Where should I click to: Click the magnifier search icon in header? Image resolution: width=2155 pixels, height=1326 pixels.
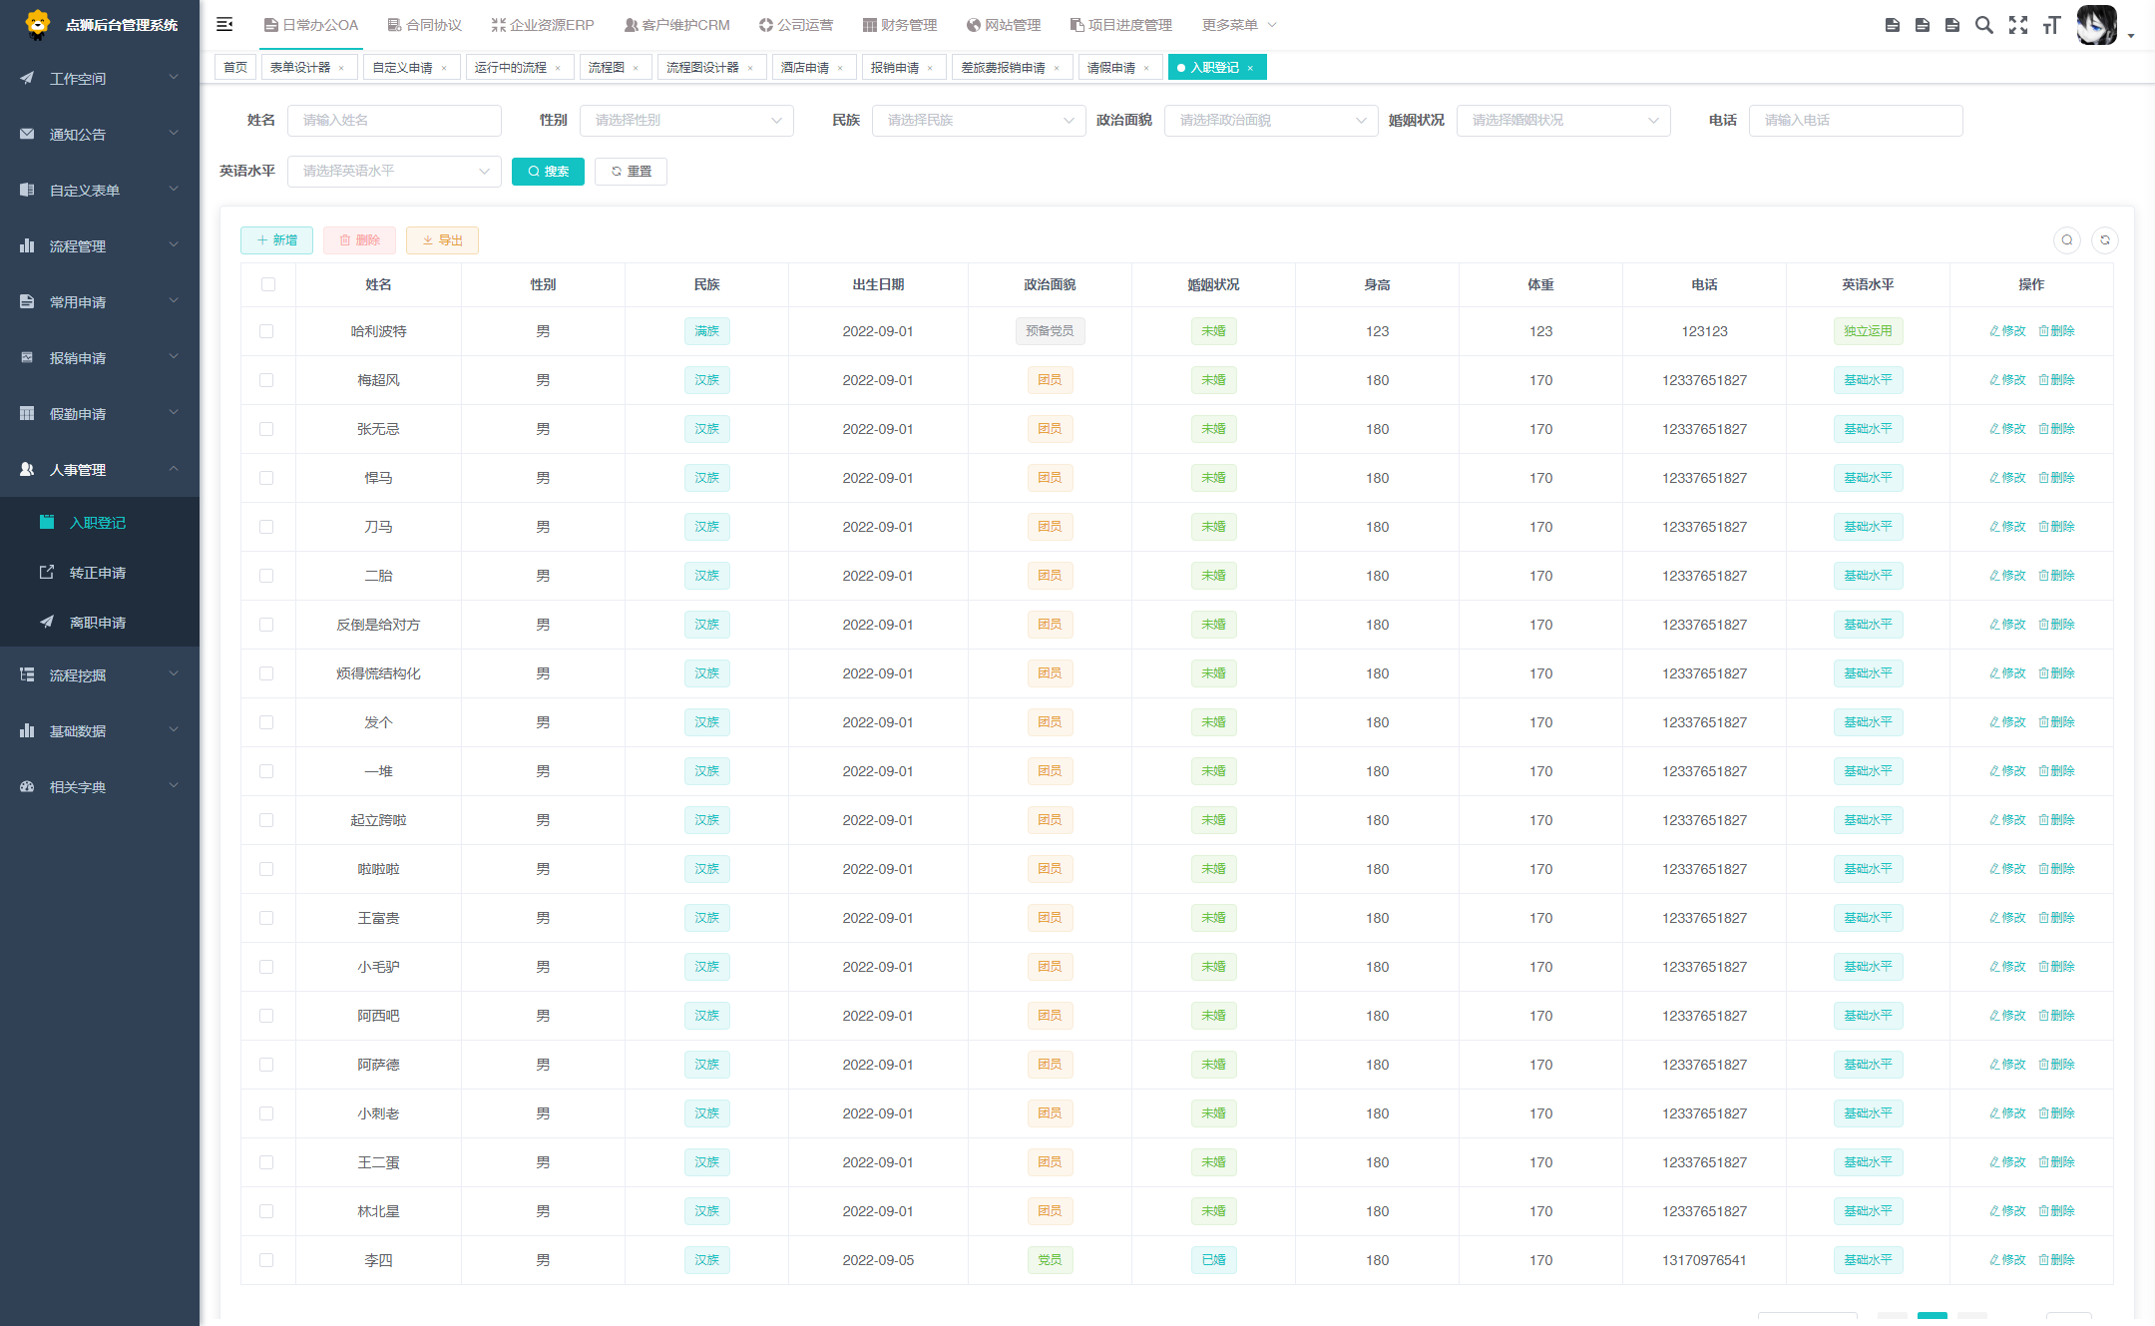click(1984, 25)
